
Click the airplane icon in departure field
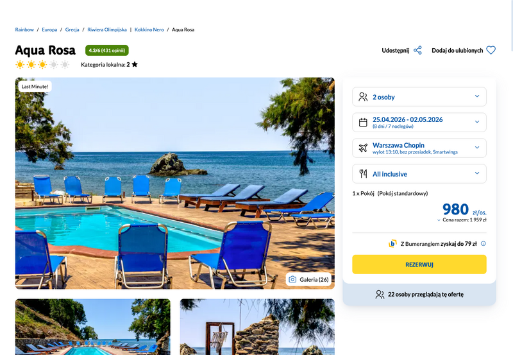(363, 148)
